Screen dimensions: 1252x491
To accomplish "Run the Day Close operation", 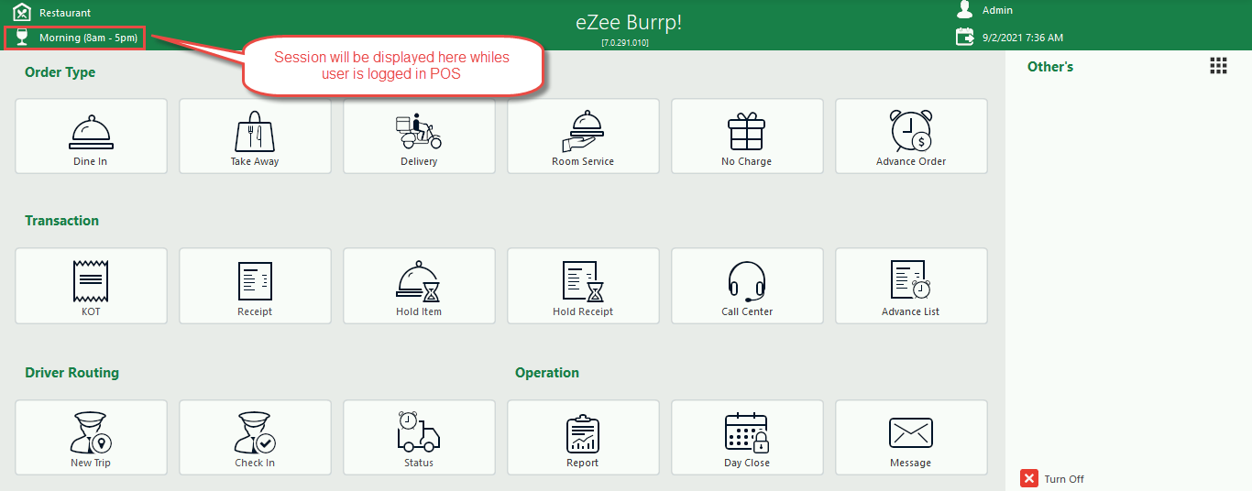I will tap(747, 437).
